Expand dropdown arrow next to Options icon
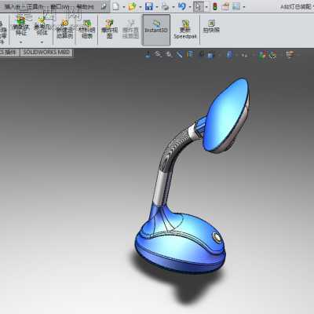 tap(244, 7)
